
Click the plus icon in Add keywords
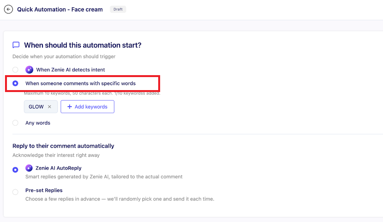(x=70, y=107)
